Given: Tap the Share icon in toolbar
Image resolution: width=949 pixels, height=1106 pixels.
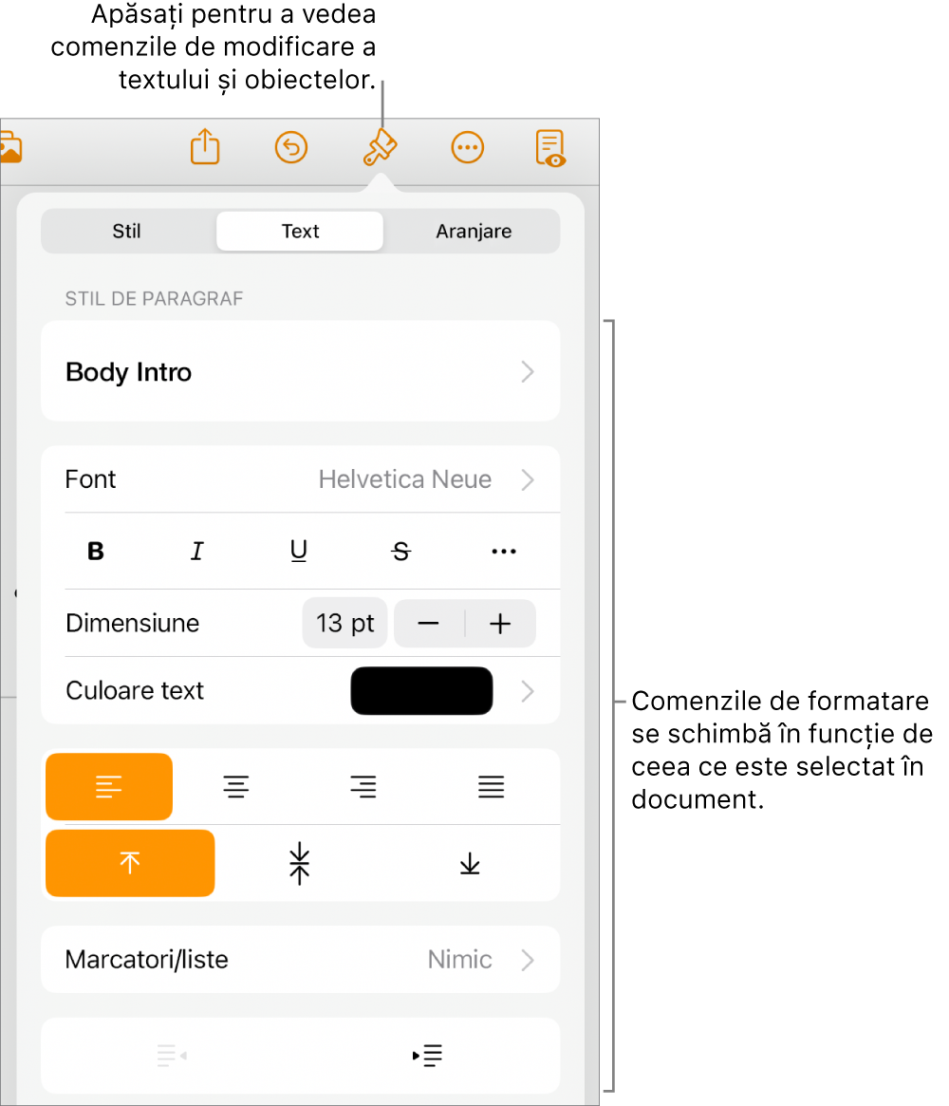Looking at the screenshot, I should pos(205,147).
